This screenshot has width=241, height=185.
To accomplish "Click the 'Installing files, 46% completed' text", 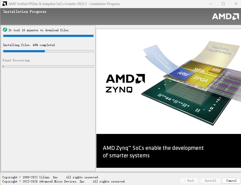I will click(29, 45).
